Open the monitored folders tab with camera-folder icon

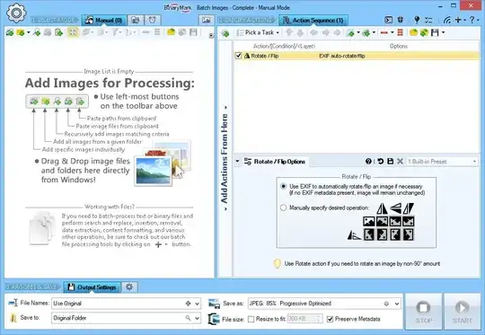pos(136,20)
